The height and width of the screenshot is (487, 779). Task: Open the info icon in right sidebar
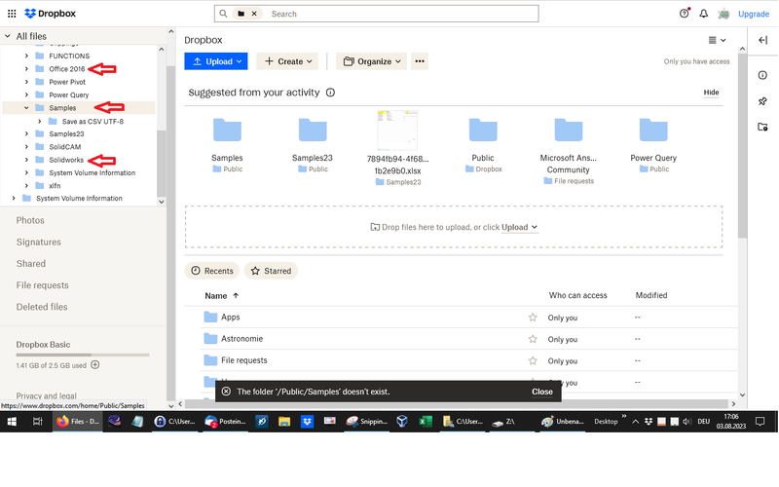pyautogui.click(x=762, y=75)
